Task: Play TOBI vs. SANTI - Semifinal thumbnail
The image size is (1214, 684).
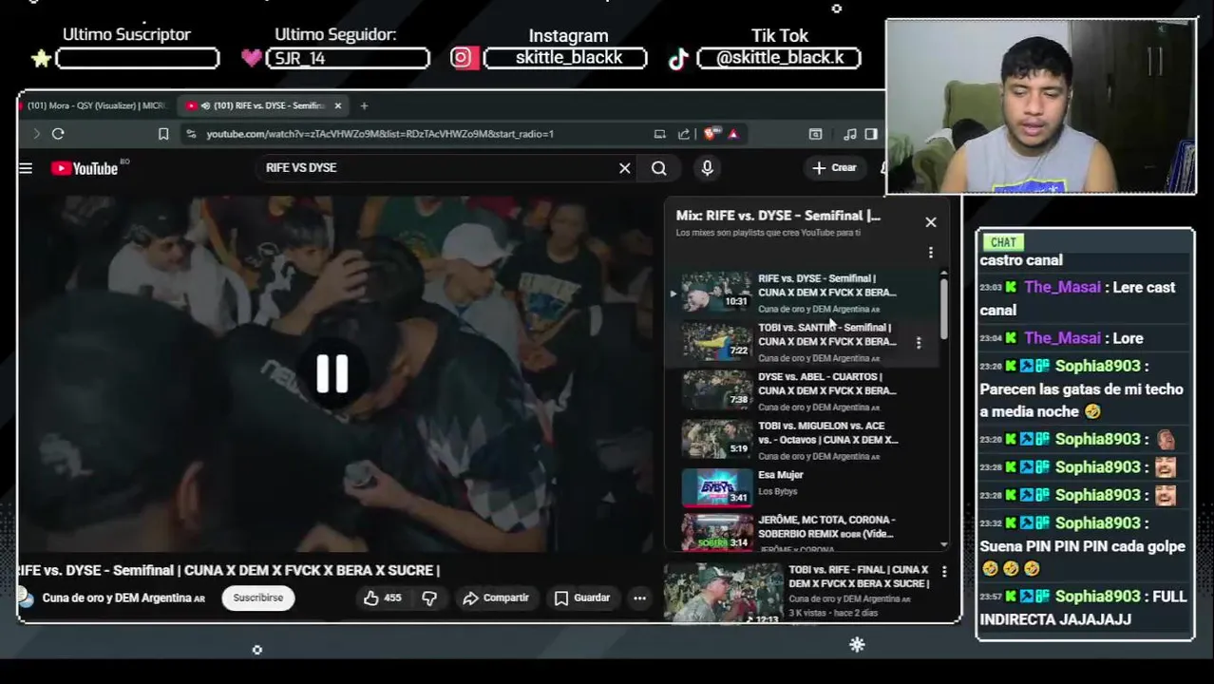Action: [716, 341]
